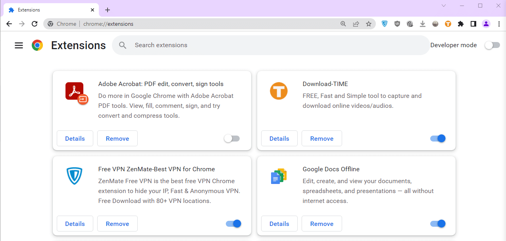Enable the Adobe Acrobat extension toggle
Screen dimensions: 506x241
tap(232, 138)
